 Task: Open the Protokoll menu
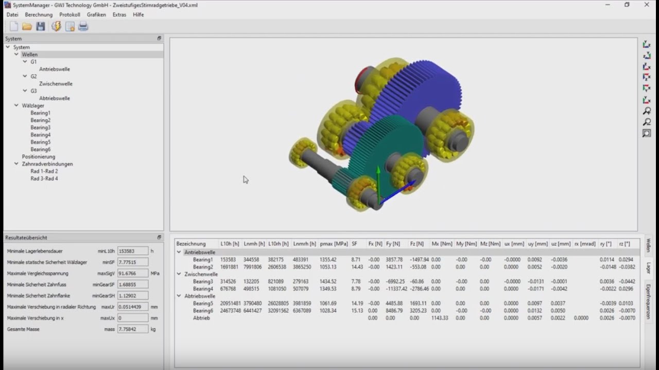tap(70, 15)
